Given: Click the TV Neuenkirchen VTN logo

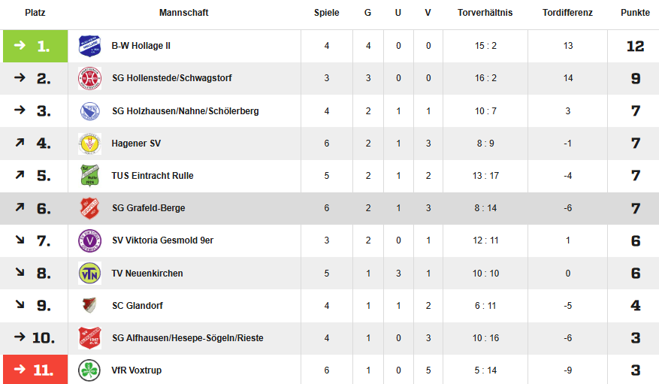Looking at the screenshot, I should [x=89, y=273].
